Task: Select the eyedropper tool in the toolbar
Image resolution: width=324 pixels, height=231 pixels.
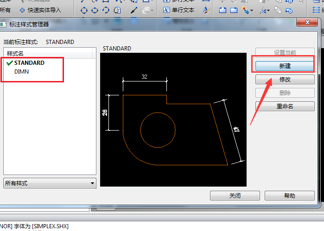Action: coord(134,10)
